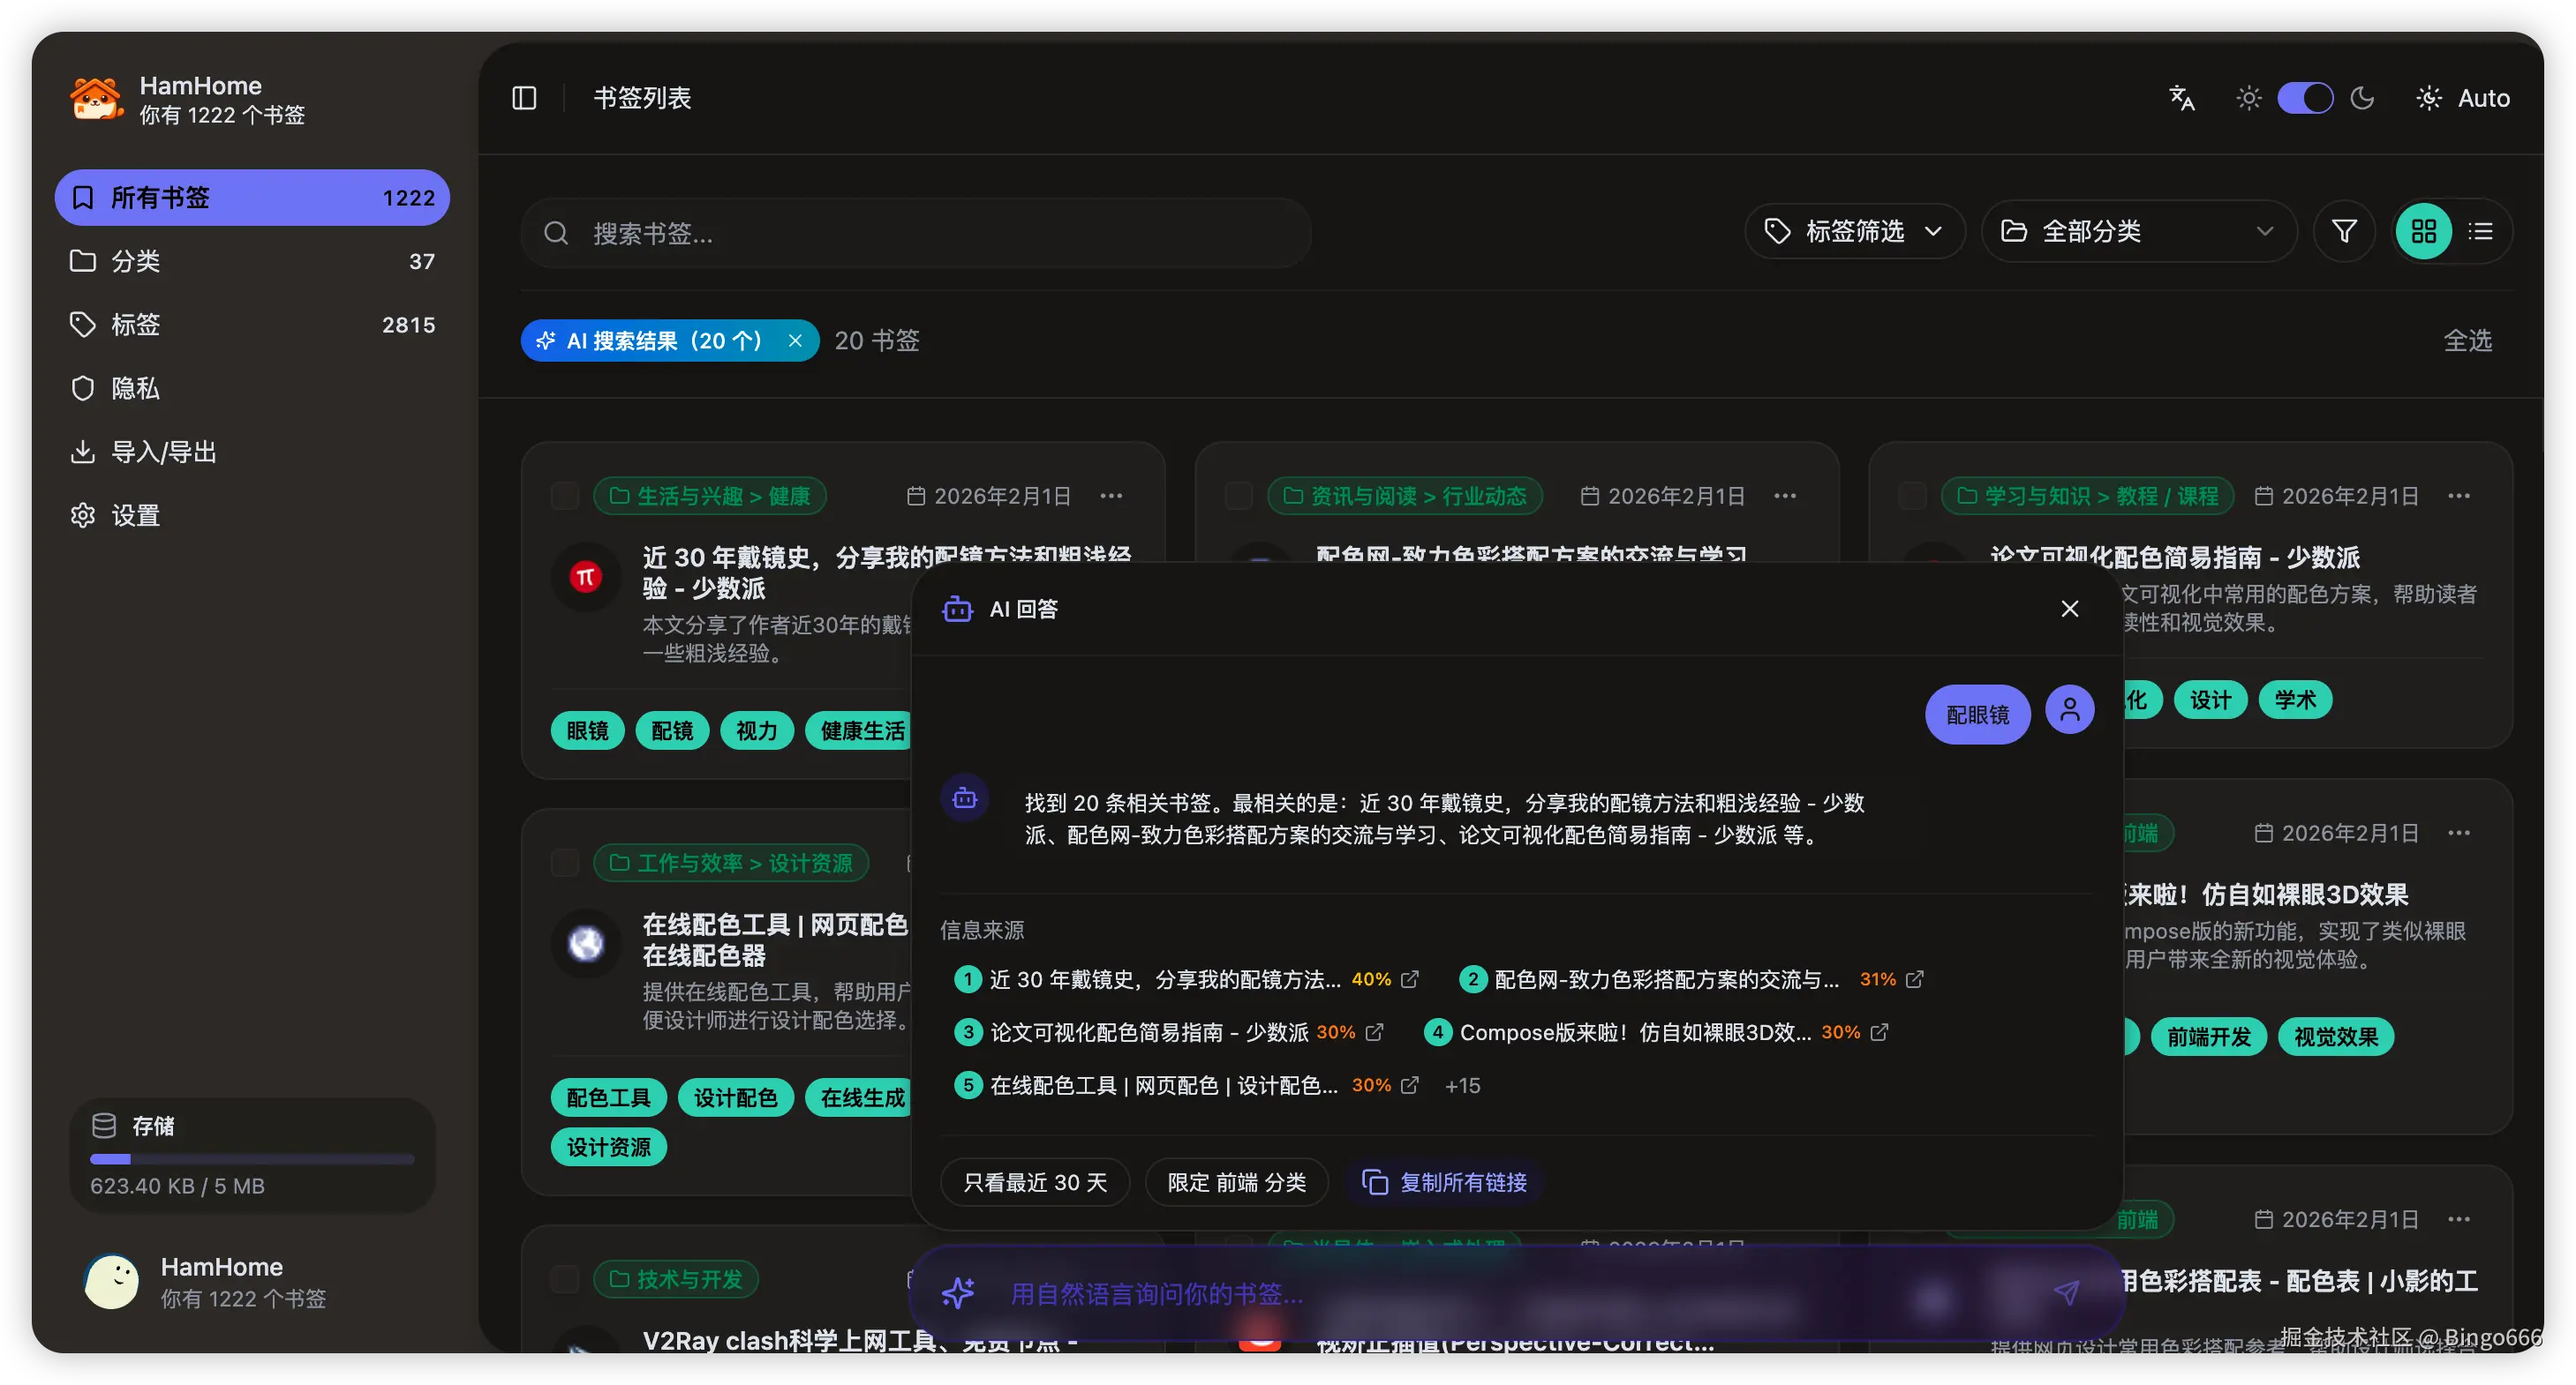2576x1385 pixels.
Task: Collapse the sidebar panel icon
Action: tap(524, 98)
